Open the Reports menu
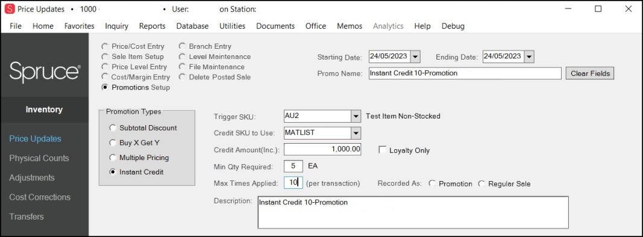Image resolution: width=643 pixels, height=237 pixels. point(152,26)
